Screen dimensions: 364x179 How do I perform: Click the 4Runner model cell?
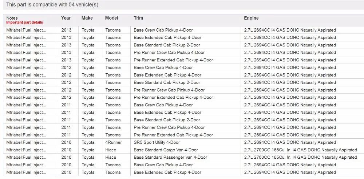tap(114, 142)
